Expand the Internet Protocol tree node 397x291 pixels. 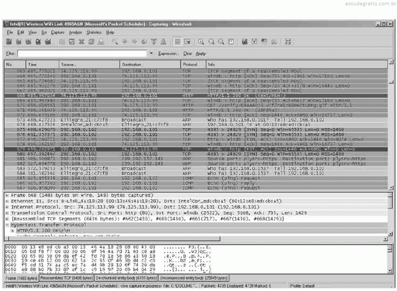[7, 207]
